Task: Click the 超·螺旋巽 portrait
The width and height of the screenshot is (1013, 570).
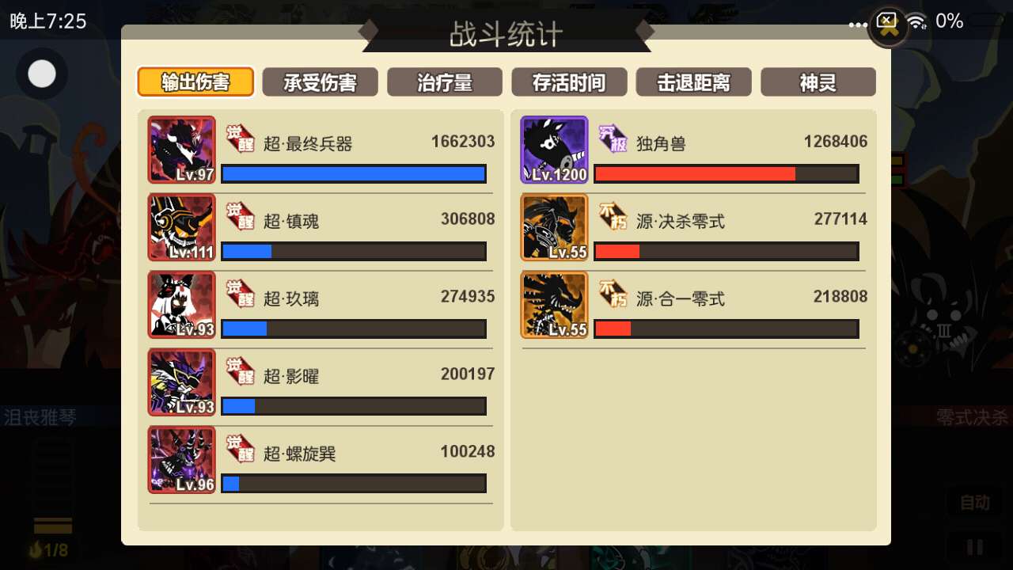Action: pos(181,460)
